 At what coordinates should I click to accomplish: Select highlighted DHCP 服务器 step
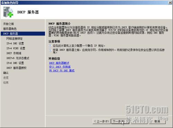(x=23, y=34)
